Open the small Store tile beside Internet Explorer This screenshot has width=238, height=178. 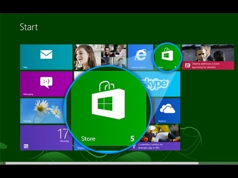[167, 57]
